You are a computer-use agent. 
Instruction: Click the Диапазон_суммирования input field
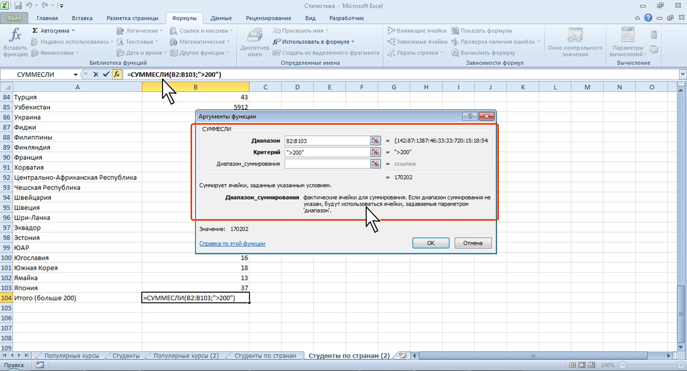click(327, 164)
